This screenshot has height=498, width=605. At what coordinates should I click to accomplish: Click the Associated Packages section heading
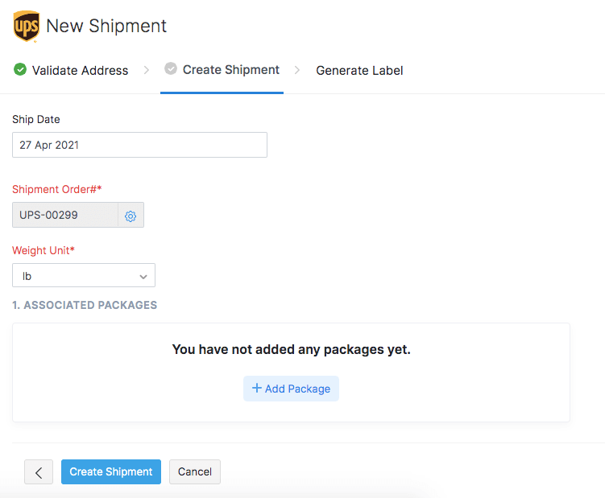(85, 306)
